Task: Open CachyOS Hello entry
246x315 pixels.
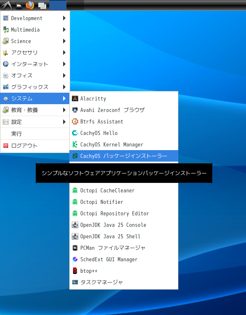Action: click(x=124, y=133)
